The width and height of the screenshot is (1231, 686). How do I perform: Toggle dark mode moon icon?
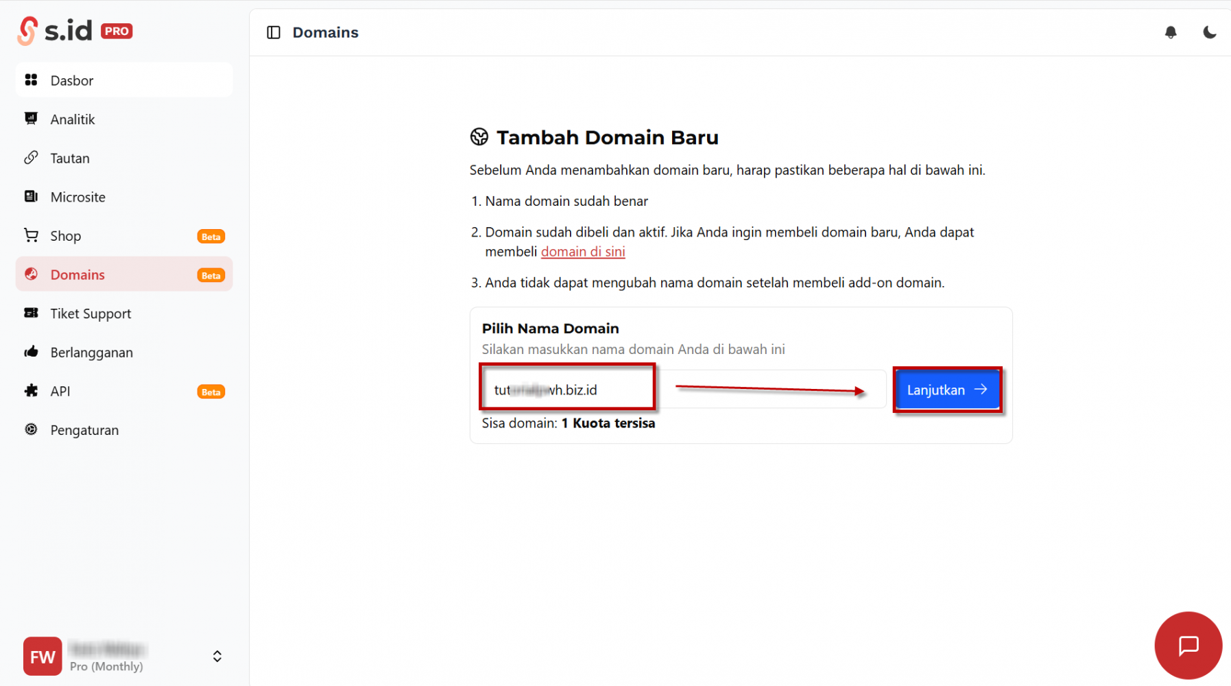pyautogui.click(x=1209, y=32)
